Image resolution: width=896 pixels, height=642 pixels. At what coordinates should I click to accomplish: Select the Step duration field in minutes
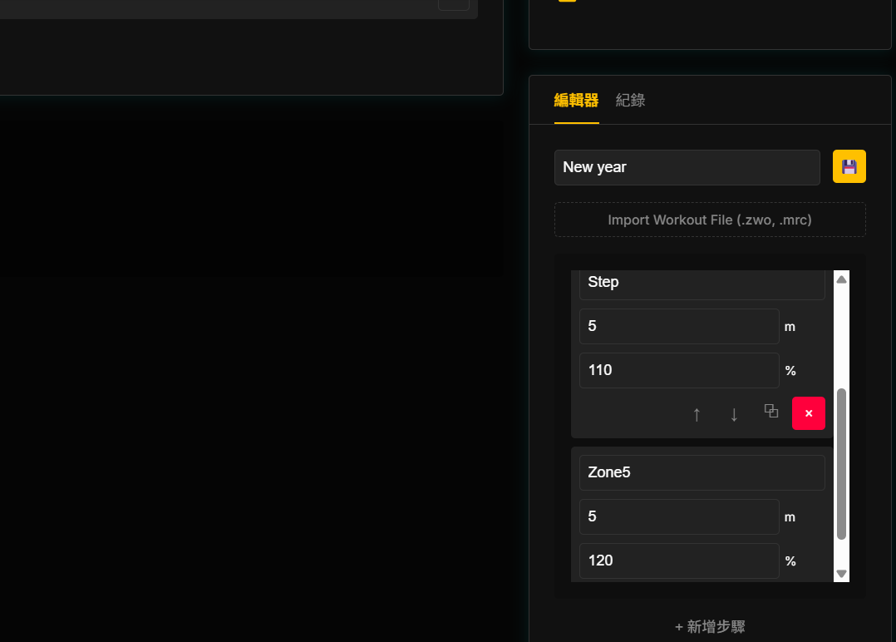tap(678, 326)
